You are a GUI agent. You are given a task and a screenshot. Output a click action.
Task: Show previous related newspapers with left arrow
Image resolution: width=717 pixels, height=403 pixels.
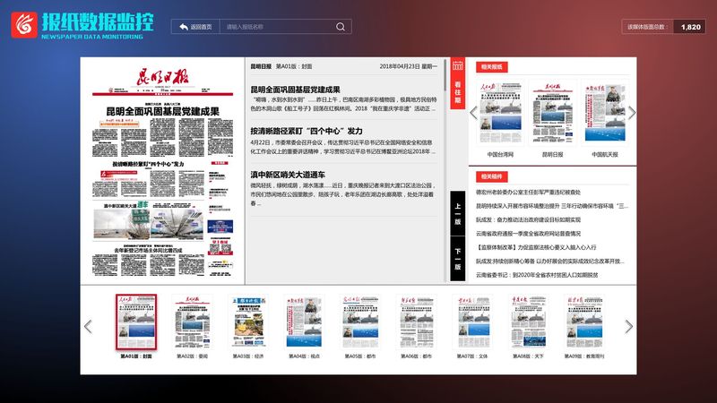pyautogui.click(x=474, y=113)
